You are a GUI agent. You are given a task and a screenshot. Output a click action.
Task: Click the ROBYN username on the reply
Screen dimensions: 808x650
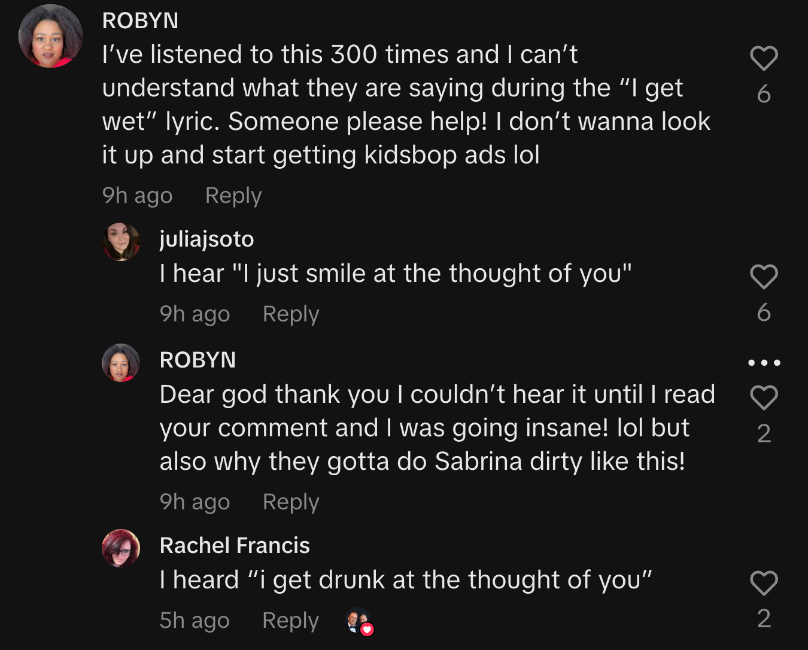[198, 360]
